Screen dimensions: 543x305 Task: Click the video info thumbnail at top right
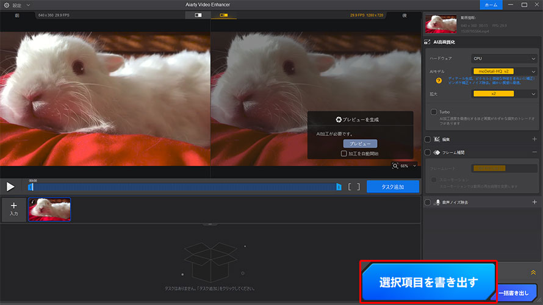441,24
